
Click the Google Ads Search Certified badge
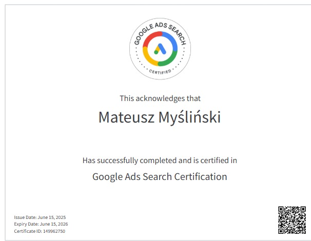pos(160,49)
